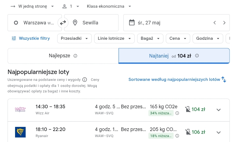Screen dimensions: 234x142
Task: Click the origin circle icon beside Warszawa
Action: point(16,23)
